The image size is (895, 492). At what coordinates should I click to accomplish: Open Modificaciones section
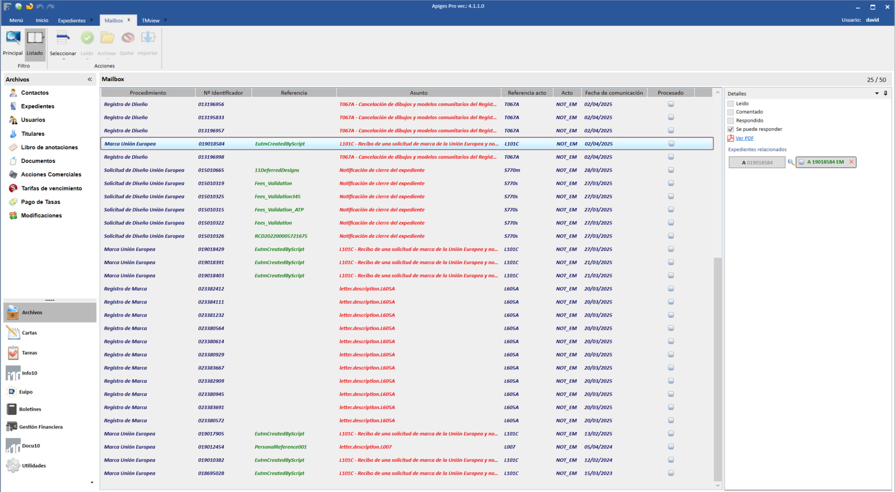pos(41,216)
